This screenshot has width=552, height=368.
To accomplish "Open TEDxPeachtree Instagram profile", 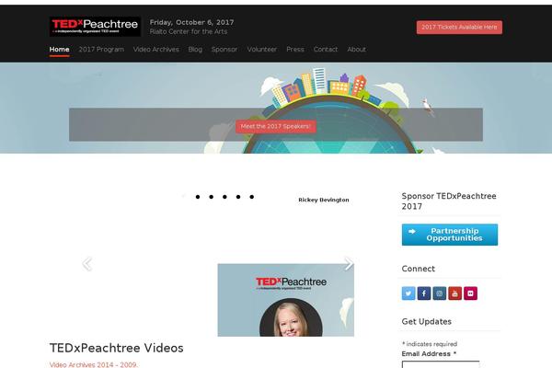I will click(440, 293).
